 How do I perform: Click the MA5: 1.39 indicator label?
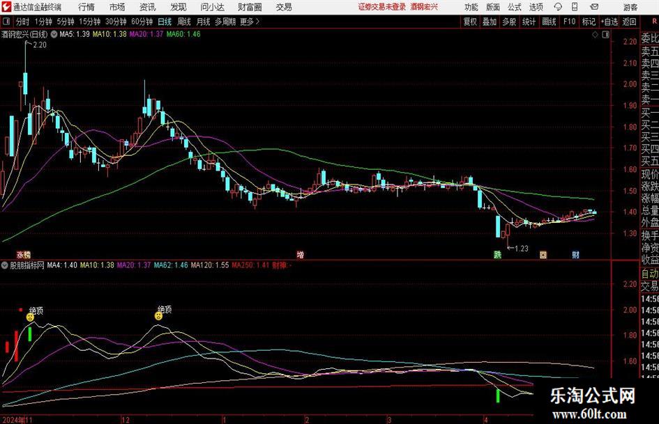coord(75,34)
